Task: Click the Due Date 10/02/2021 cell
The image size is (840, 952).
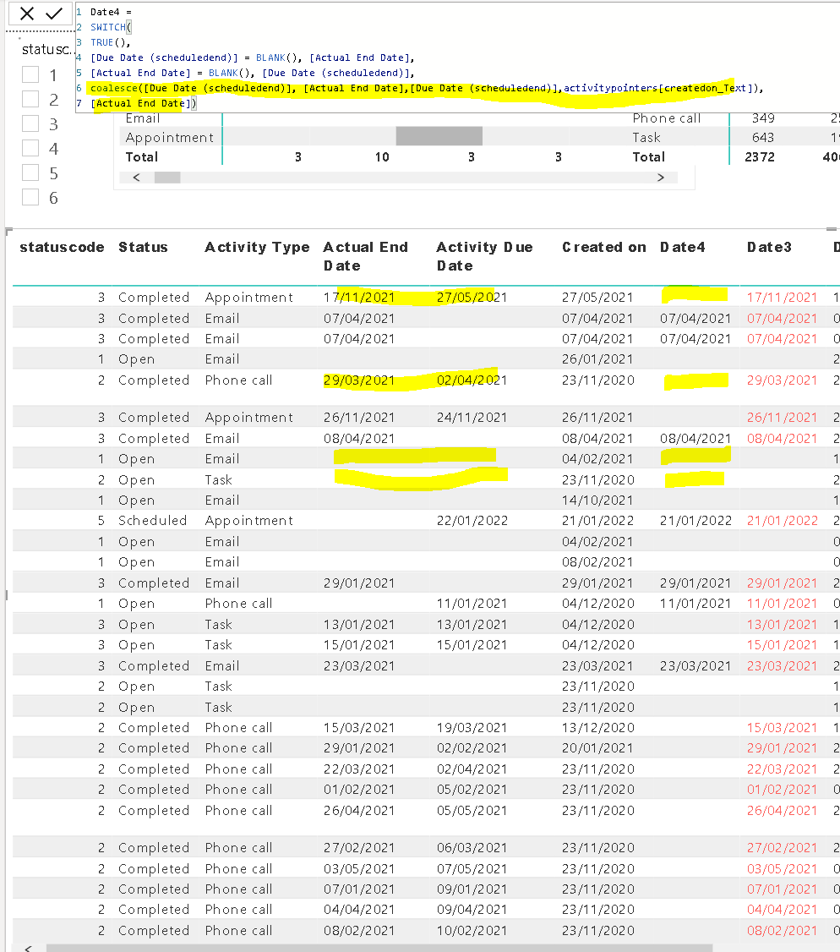Action: point(472,930)
